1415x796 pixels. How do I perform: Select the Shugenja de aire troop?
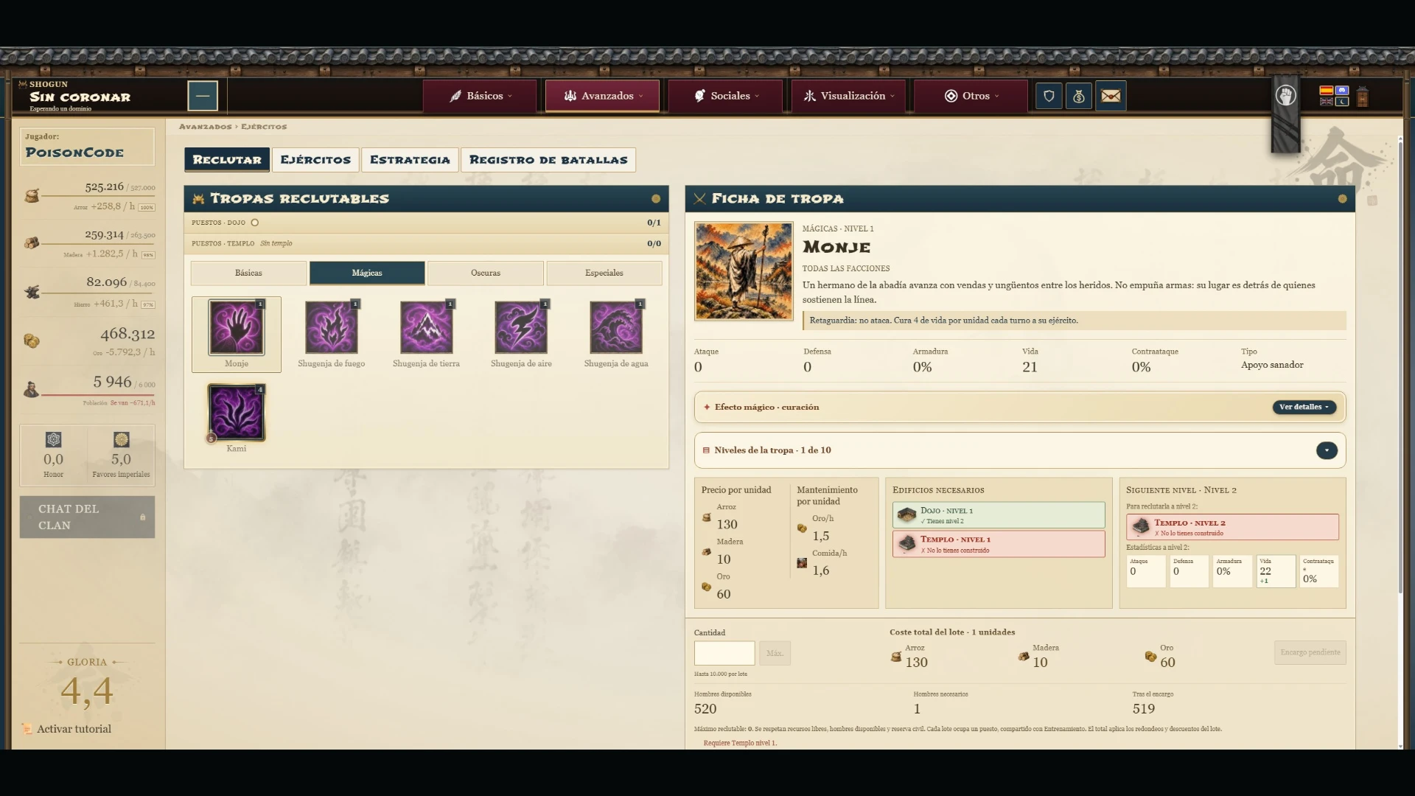521,328
